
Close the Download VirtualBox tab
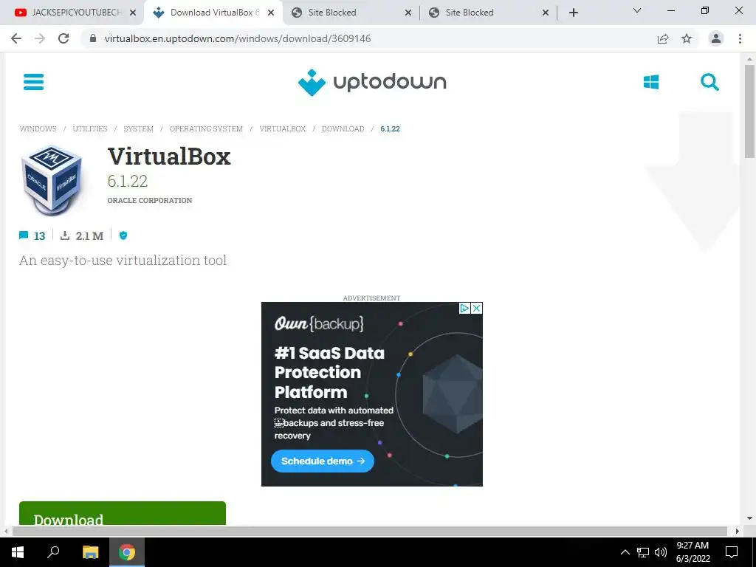pyautogui.click(x=271, y=13)
